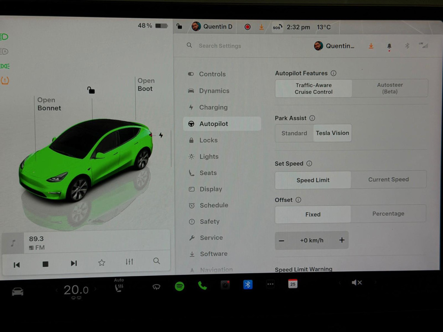This screenshot has width=443, height=332.
Task: Switch Park Assist to Standard
Action: tap(295, 133)
